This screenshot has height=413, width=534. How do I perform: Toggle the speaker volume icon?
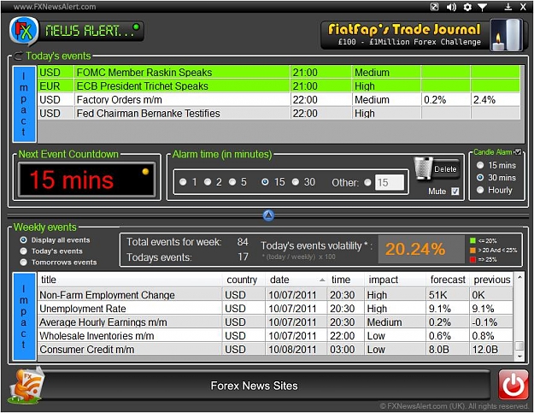tap(451, 7)
